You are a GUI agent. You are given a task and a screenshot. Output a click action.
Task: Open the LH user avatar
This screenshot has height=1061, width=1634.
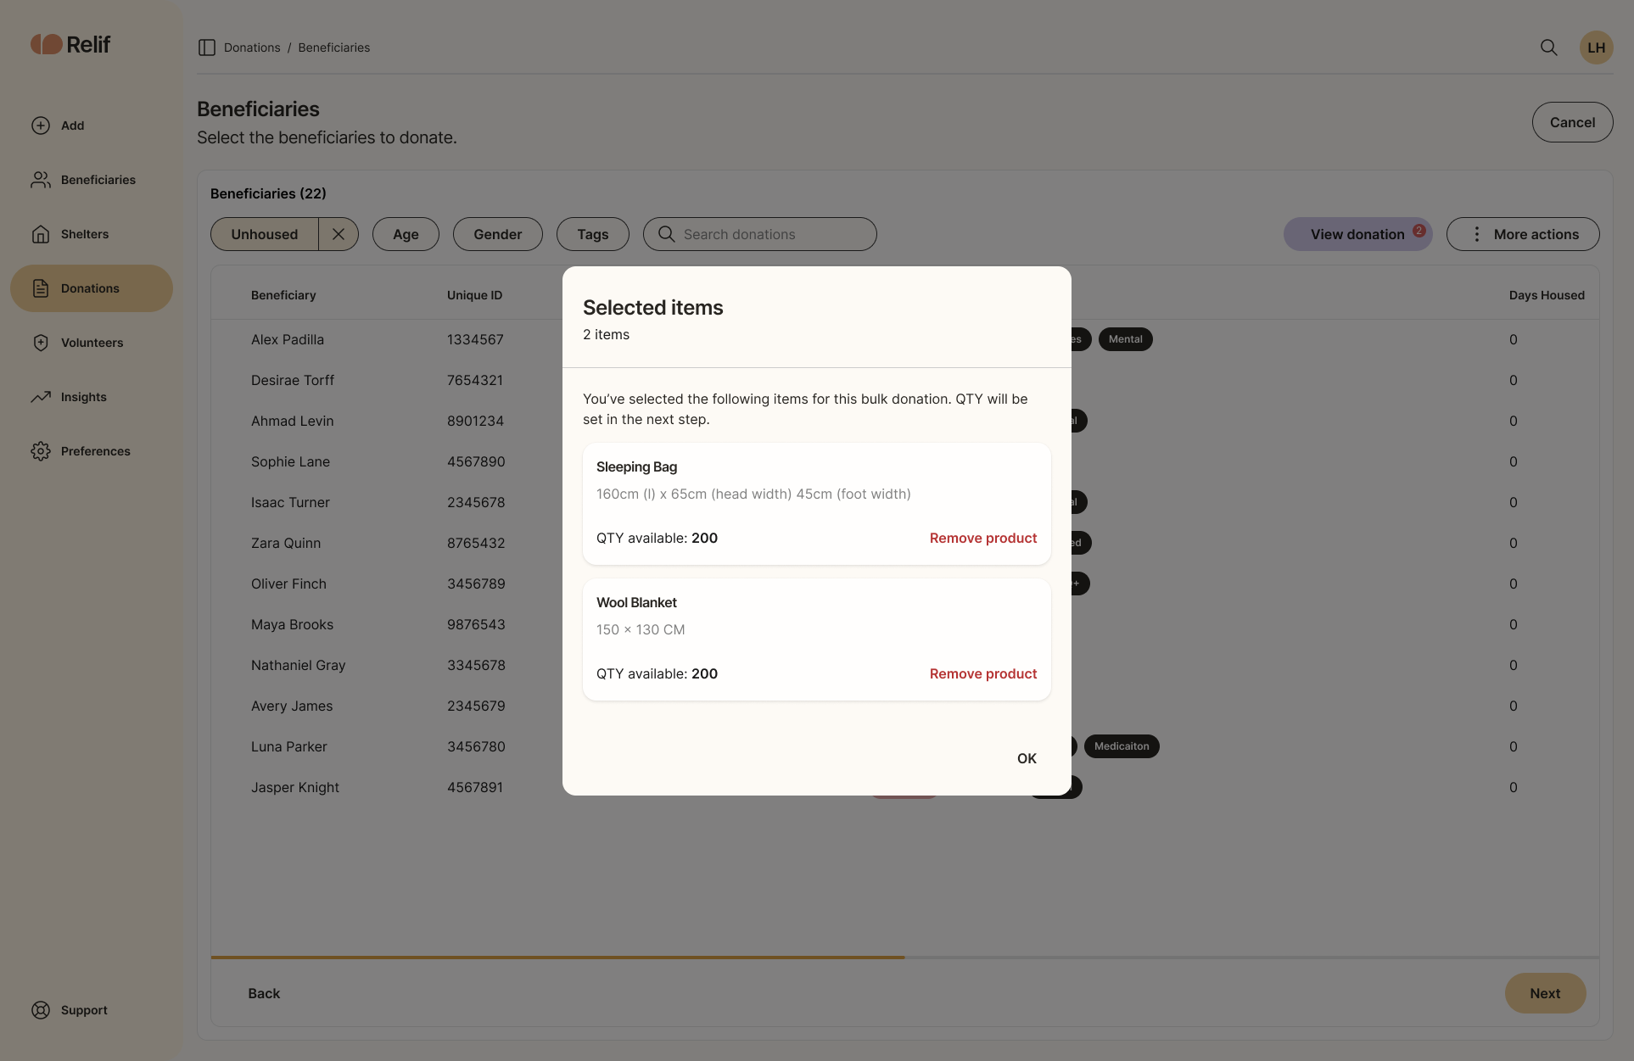coord(1596,47)
